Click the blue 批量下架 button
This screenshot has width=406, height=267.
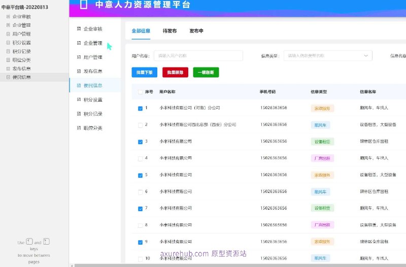145,72
